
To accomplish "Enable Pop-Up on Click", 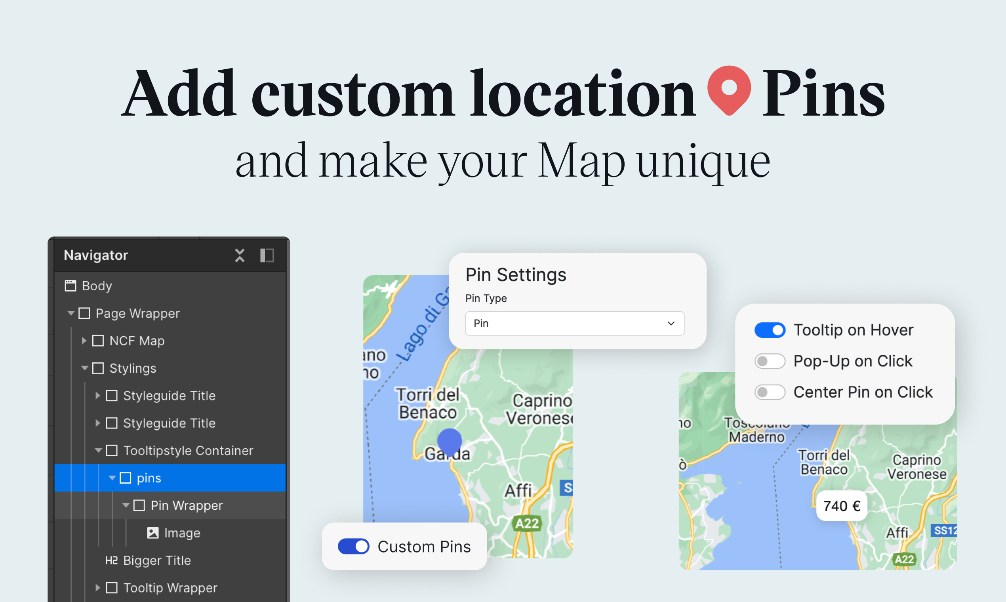I will click(770, 361).
